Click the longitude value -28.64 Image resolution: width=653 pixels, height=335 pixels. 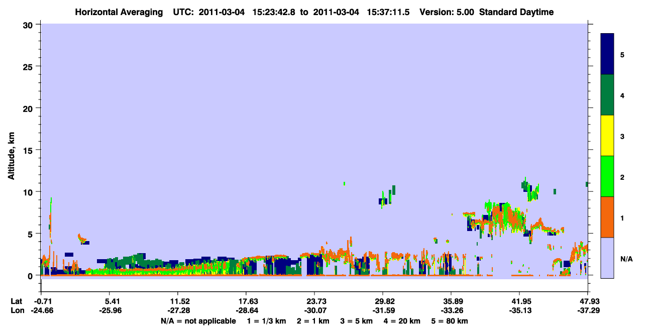(246, 310)
